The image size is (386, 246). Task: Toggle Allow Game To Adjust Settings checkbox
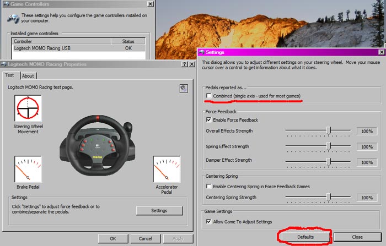click(x=209, y=221)
